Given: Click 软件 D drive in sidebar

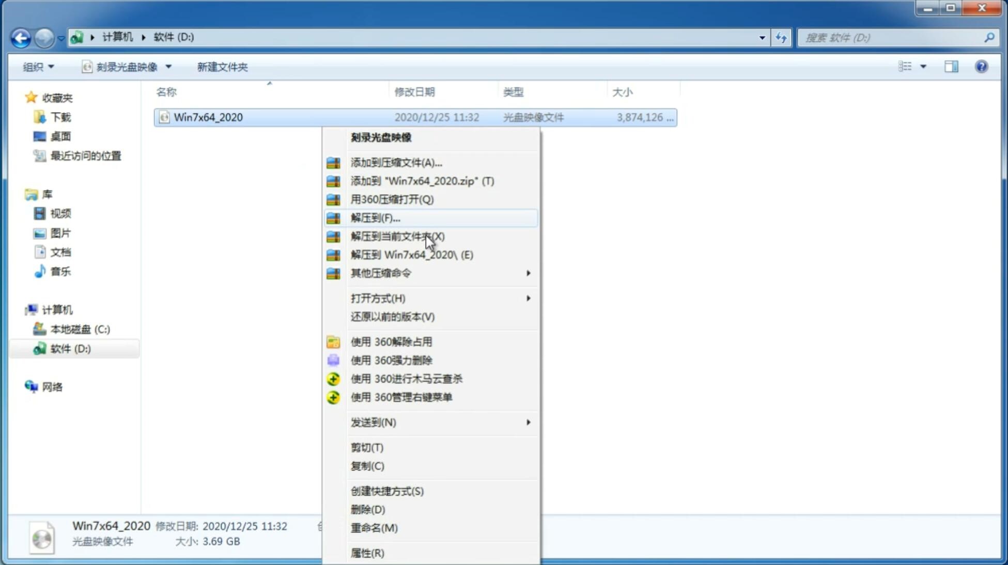Looking at the screenshot, I should point(69,348).
